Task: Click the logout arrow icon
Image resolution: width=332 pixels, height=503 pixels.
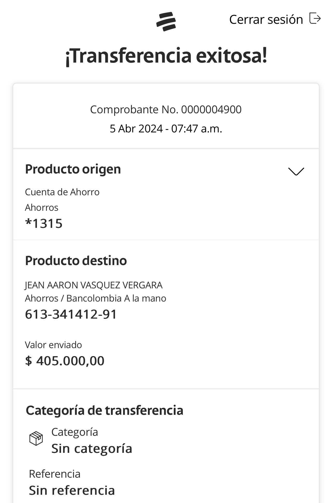Action: pos(315,18)
